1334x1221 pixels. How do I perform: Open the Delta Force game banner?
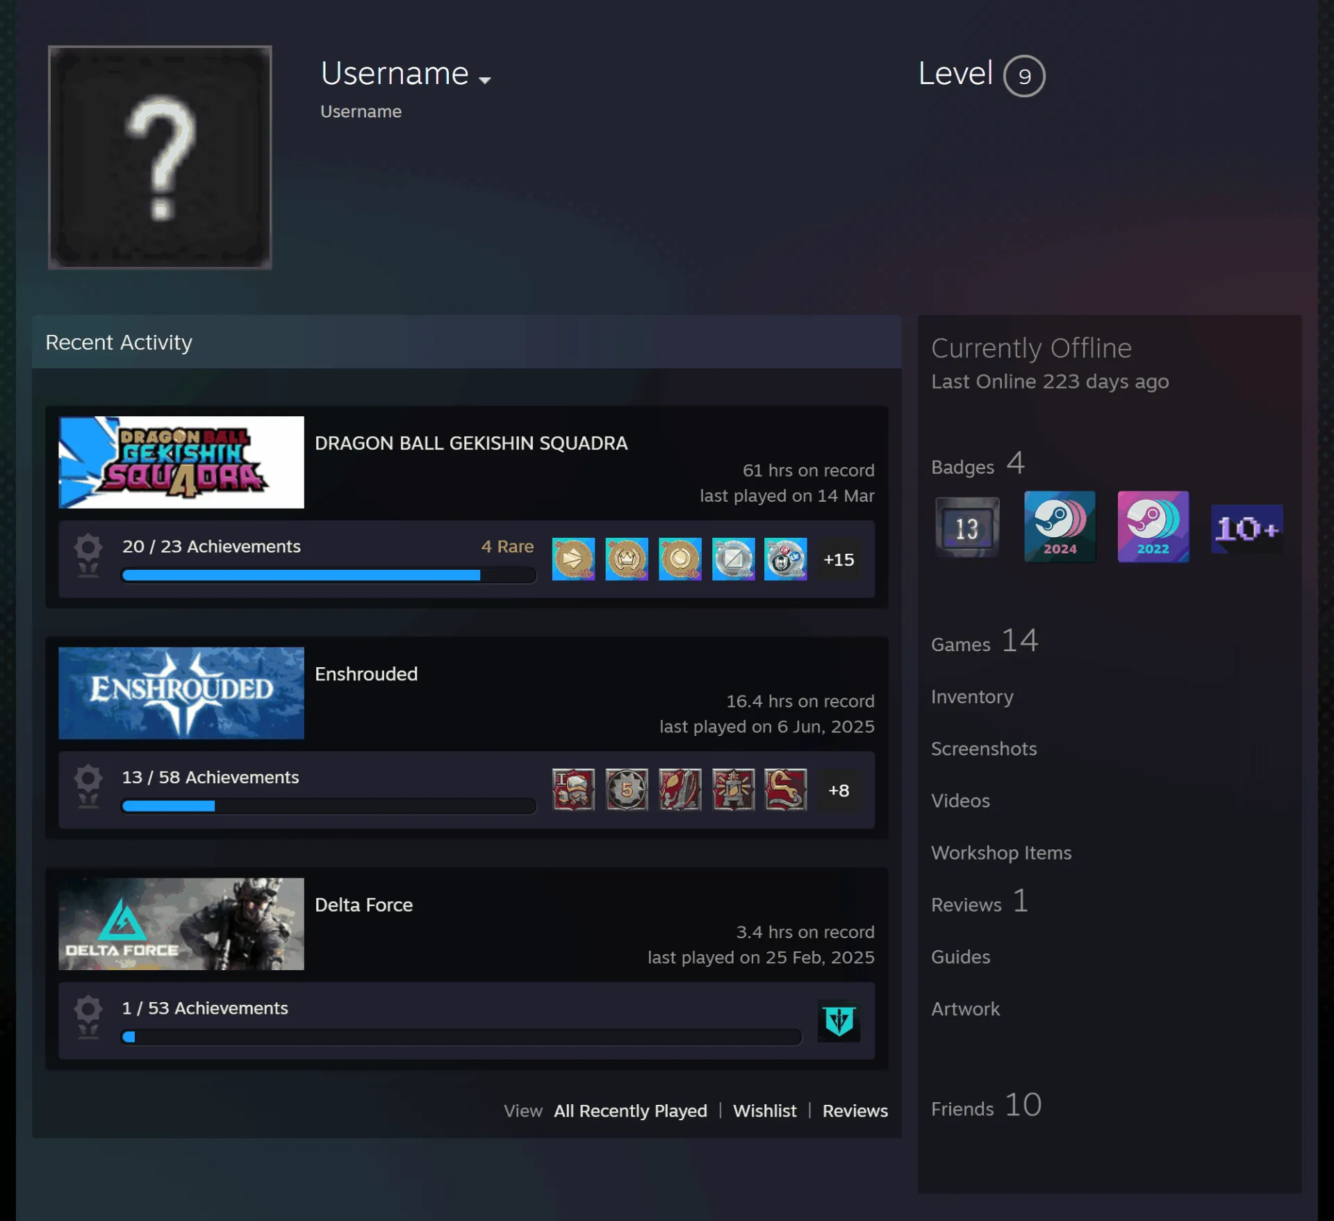(x=181, y=924)
